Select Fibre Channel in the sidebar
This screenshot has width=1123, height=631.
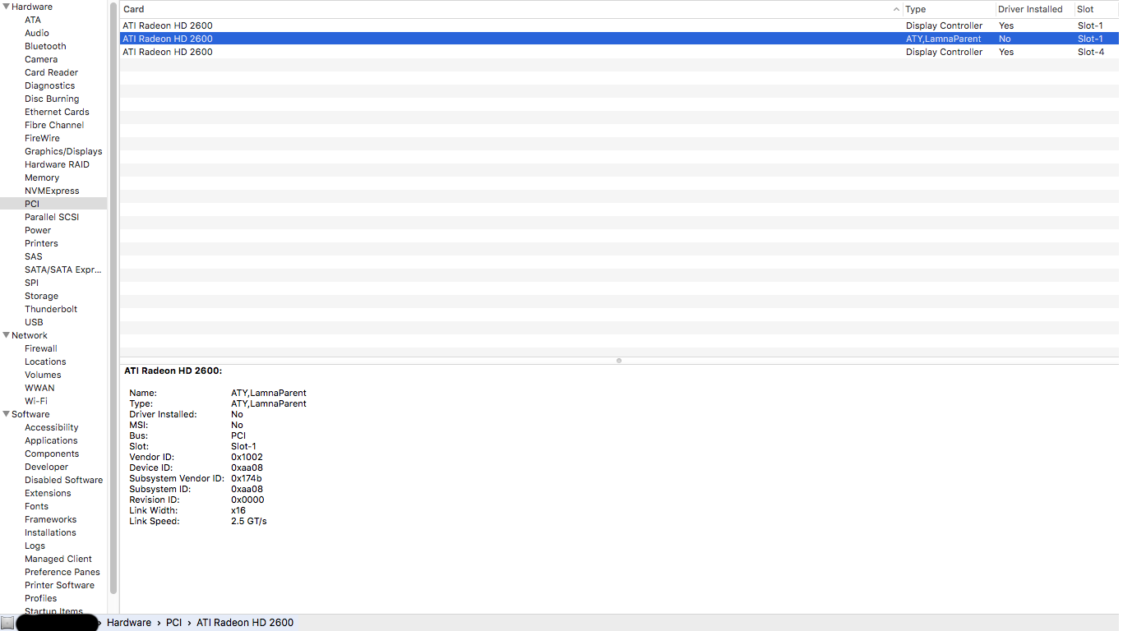[x=54, y=125]
